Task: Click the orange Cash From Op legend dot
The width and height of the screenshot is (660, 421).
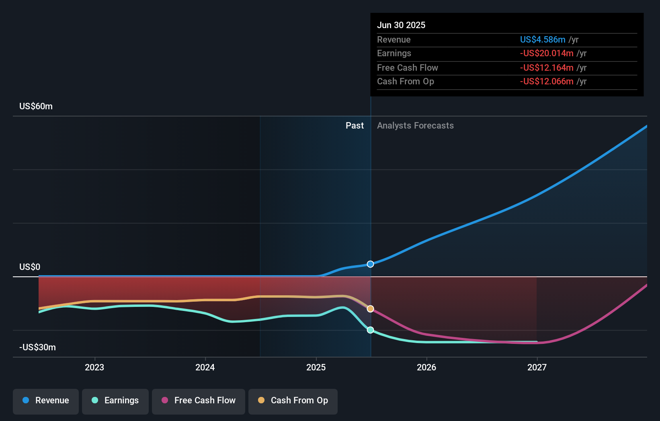Action: click(x=262, y=401)
